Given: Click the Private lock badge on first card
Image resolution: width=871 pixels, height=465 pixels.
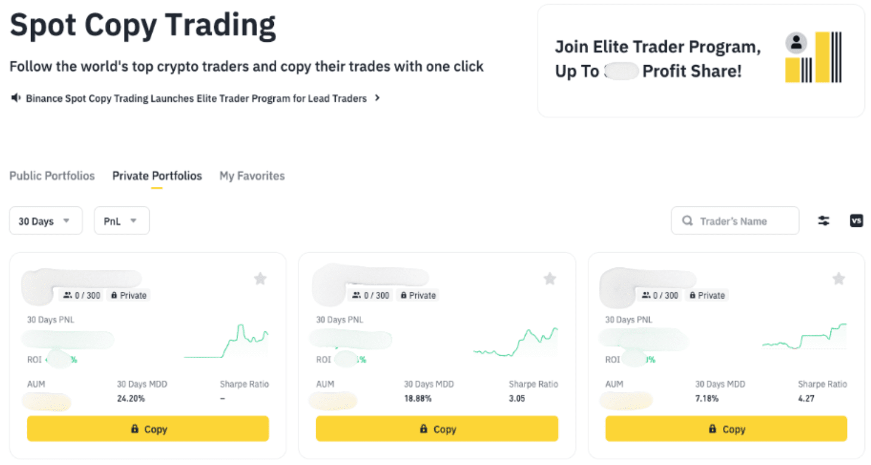Looking at the screenshot, I should [128, 295].
